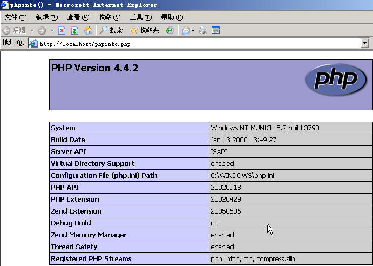Refresh the page with the green arrows icon
This screenshot has height=266, width=373.
point(74,30)
